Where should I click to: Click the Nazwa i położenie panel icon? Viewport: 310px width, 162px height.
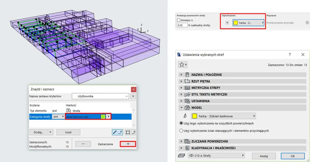pos(187,75)
